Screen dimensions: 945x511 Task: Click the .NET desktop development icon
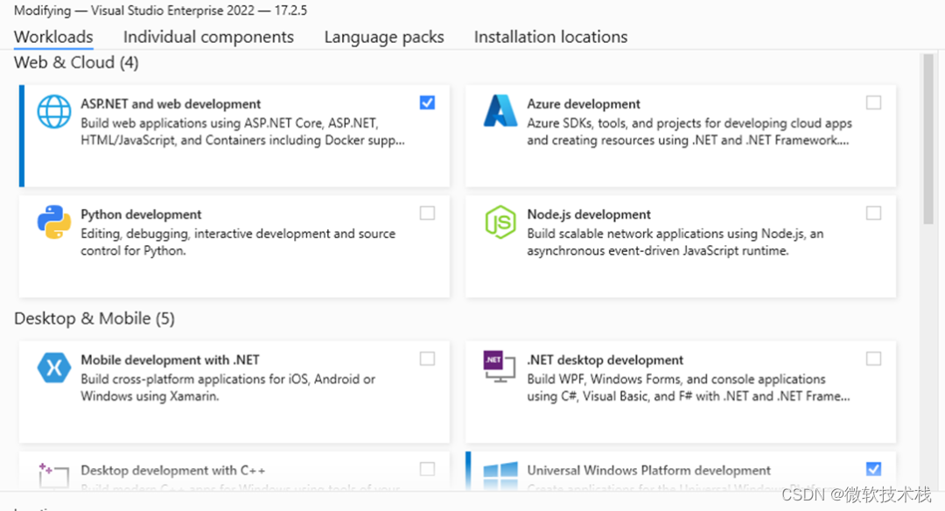[500, 367]
